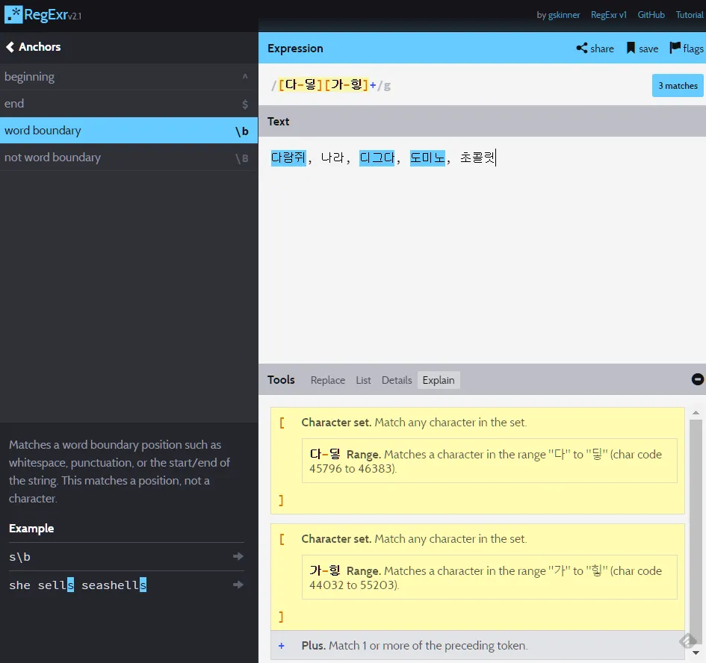Switch to the List tool tab
Viewport: 706px width, 663px height.
363,380
